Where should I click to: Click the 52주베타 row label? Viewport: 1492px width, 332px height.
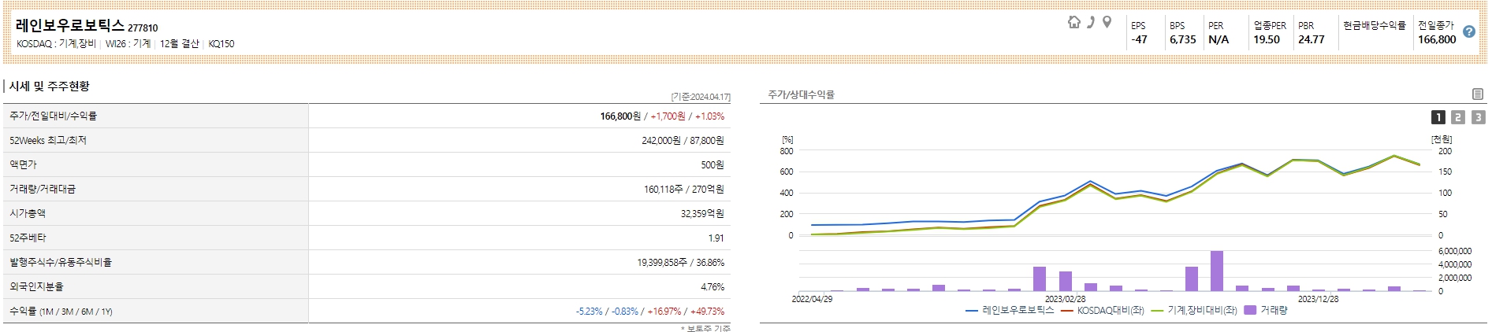[x=28, y=238]
